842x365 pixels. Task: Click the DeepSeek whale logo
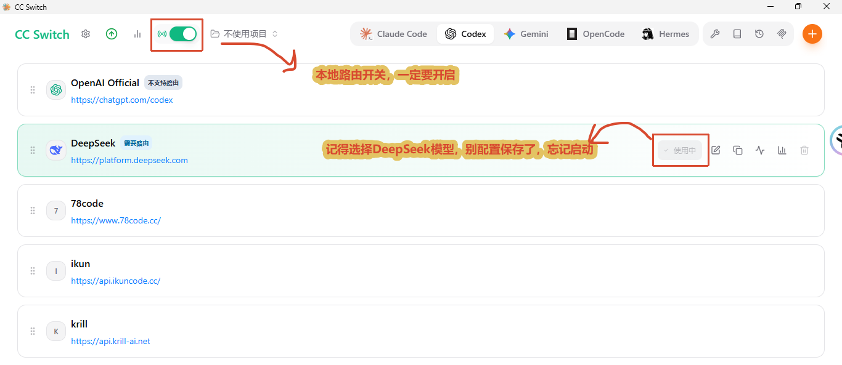click(56, 150)
